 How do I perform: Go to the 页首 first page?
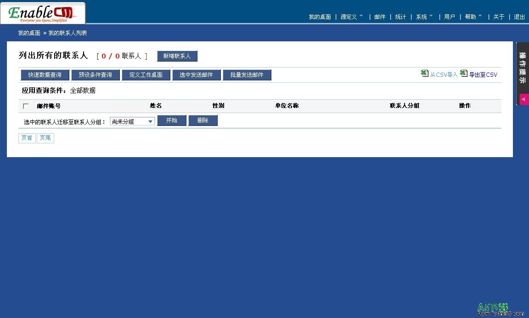27,138
